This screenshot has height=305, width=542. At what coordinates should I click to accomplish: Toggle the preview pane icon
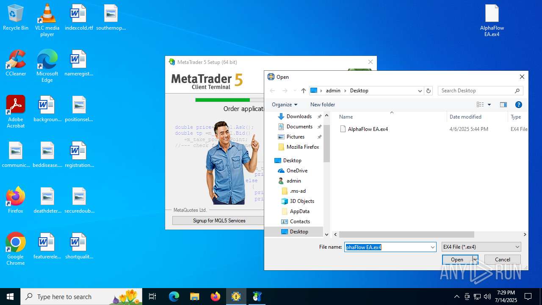point(503,105)
